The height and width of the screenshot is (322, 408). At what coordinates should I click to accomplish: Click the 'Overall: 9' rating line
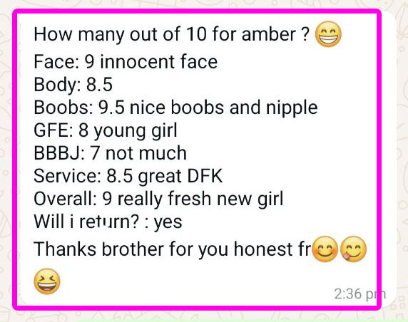click(158, 199)
